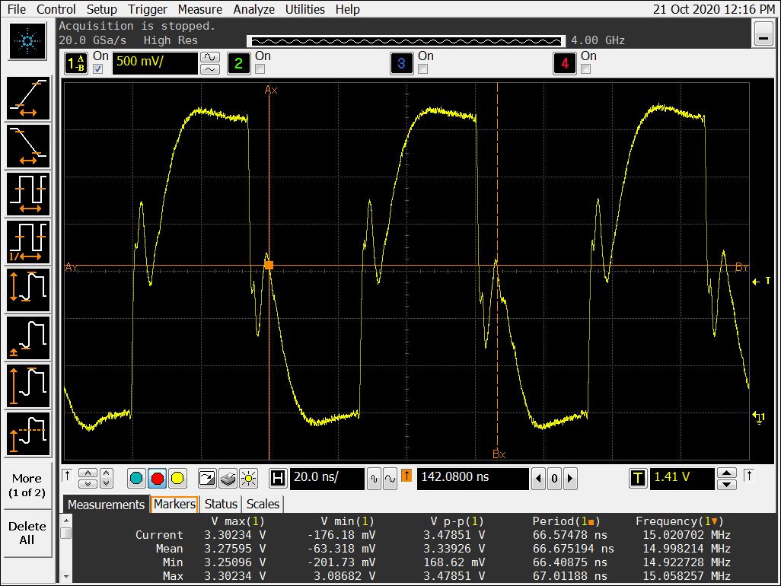This screenshot has width=781, height=586.
Task: Click the smaller vertical scale wave button
Action: [209, 69]
